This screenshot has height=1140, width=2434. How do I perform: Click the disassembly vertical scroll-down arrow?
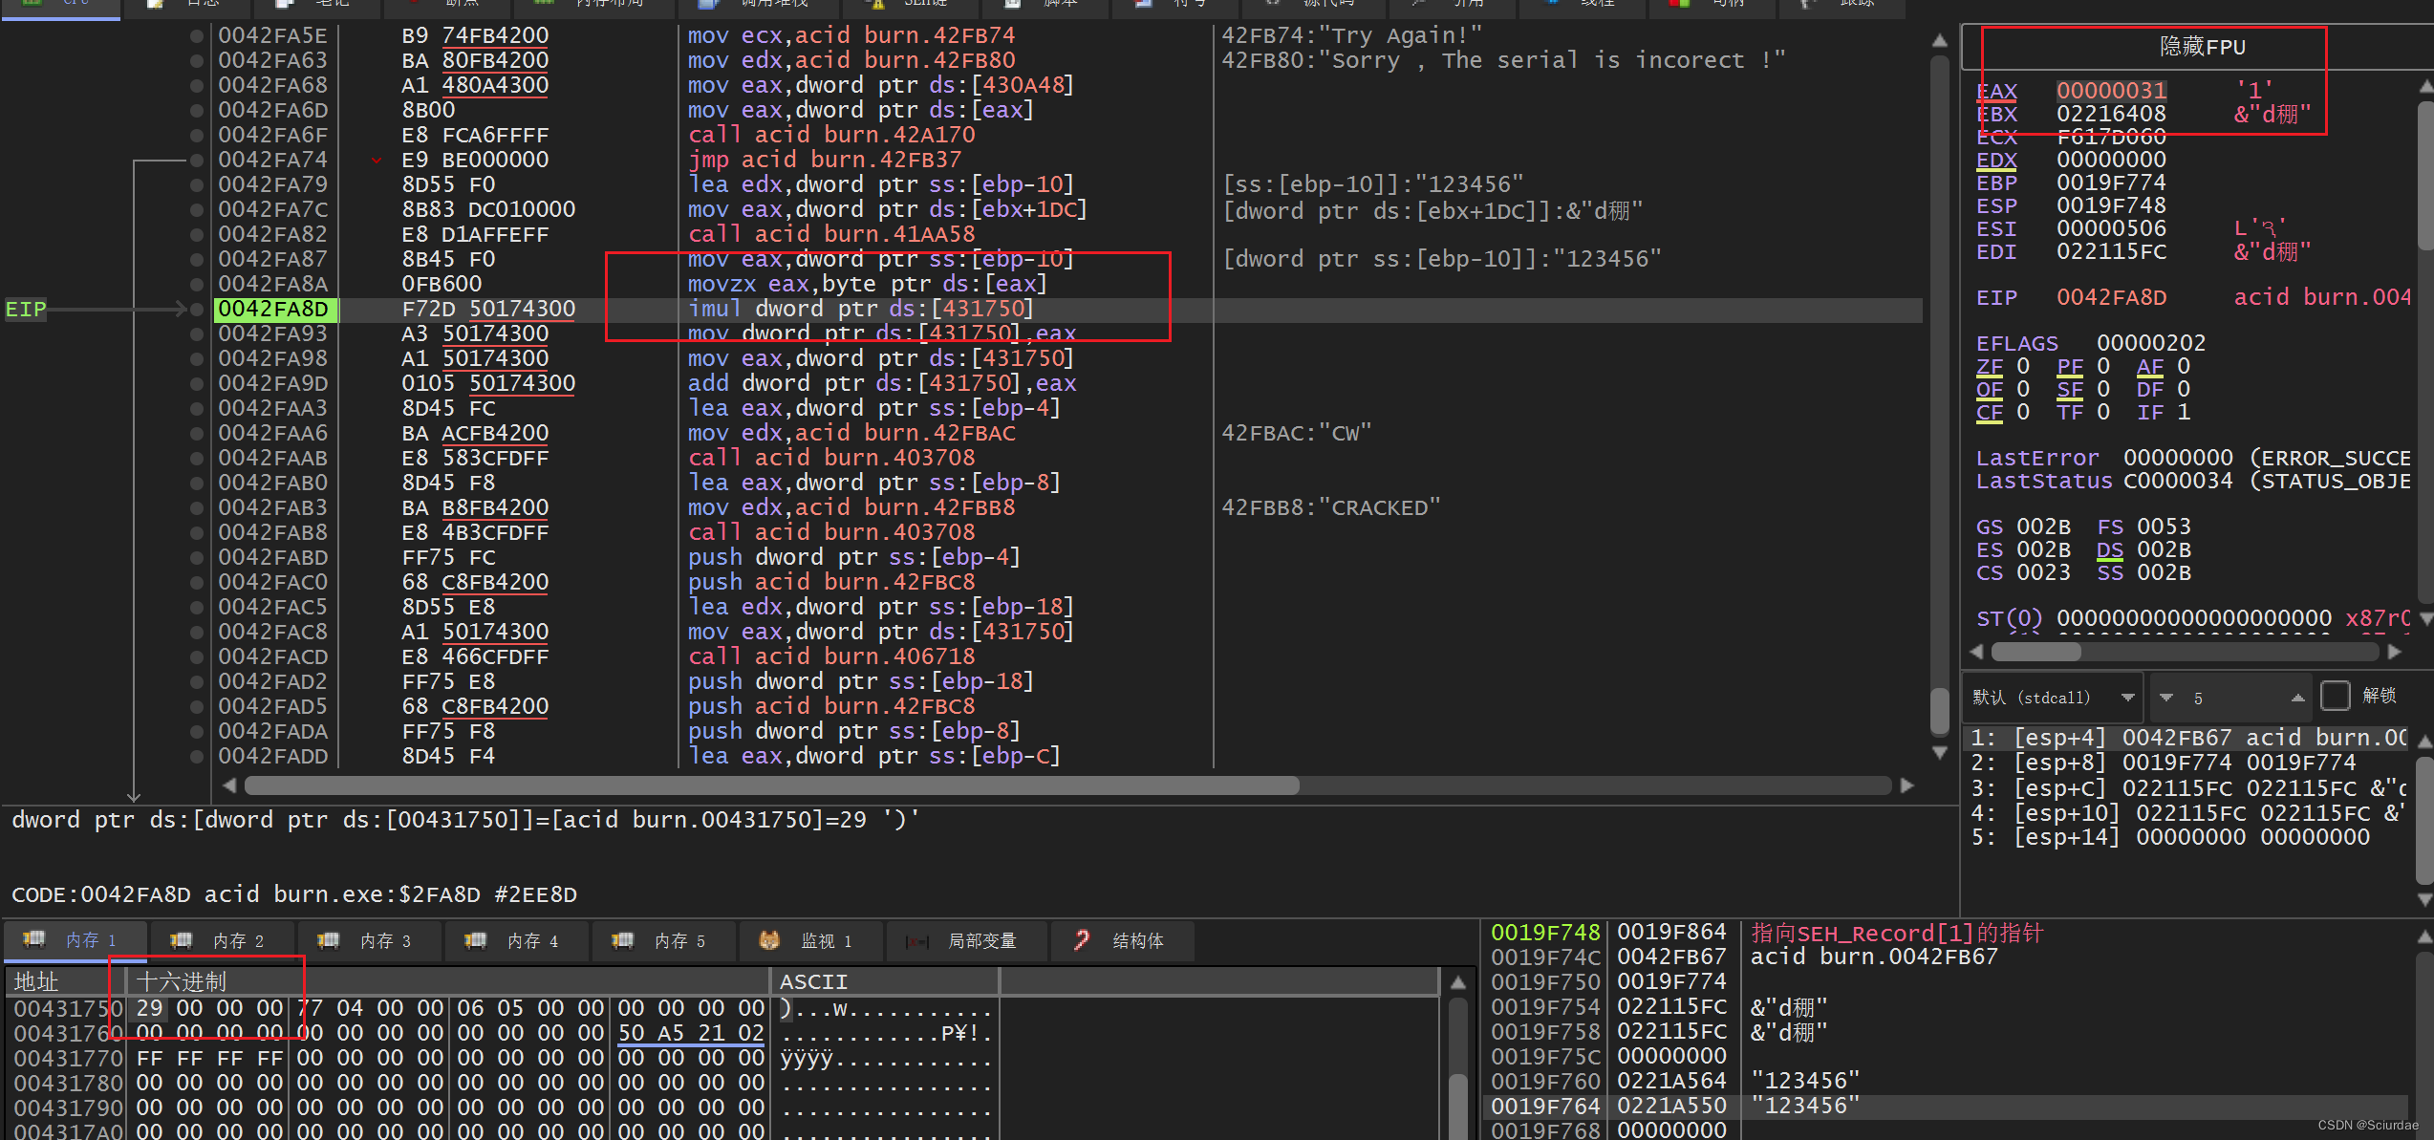pos(1939,753)
